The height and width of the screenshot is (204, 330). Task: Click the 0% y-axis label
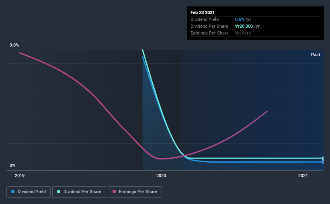coord(12,165)
